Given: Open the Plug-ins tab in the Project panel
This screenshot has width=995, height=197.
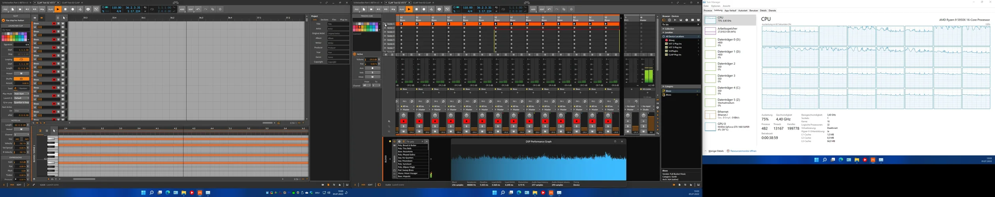Looking at the screenshot, I should tap(344, 20).
